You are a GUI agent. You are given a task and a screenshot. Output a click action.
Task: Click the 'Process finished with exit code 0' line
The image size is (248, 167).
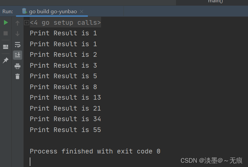[95, 151]
